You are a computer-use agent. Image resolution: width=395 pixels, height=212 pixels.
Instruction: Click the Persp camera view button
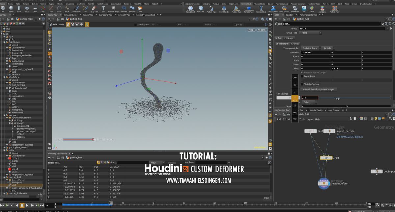[x=251, y=30]
